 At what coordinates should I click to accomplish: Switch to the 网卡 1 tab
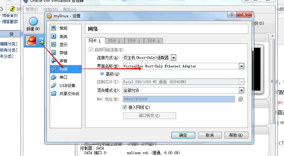click(x=95, y=41)
